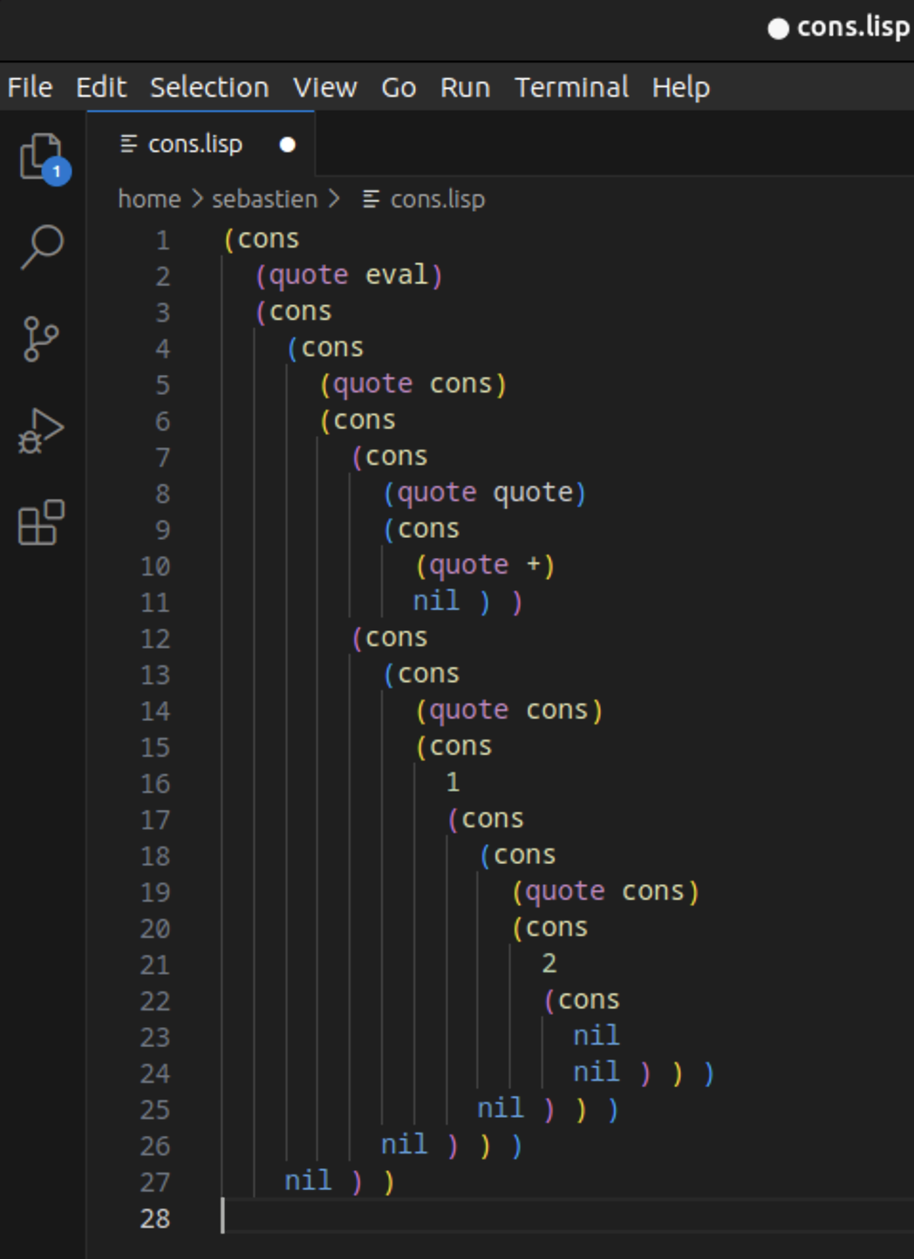Viewport: 914px width, 1259px height.
Task: Click the unsaved dot on cons.lisp tab
Action: point(287,145)
